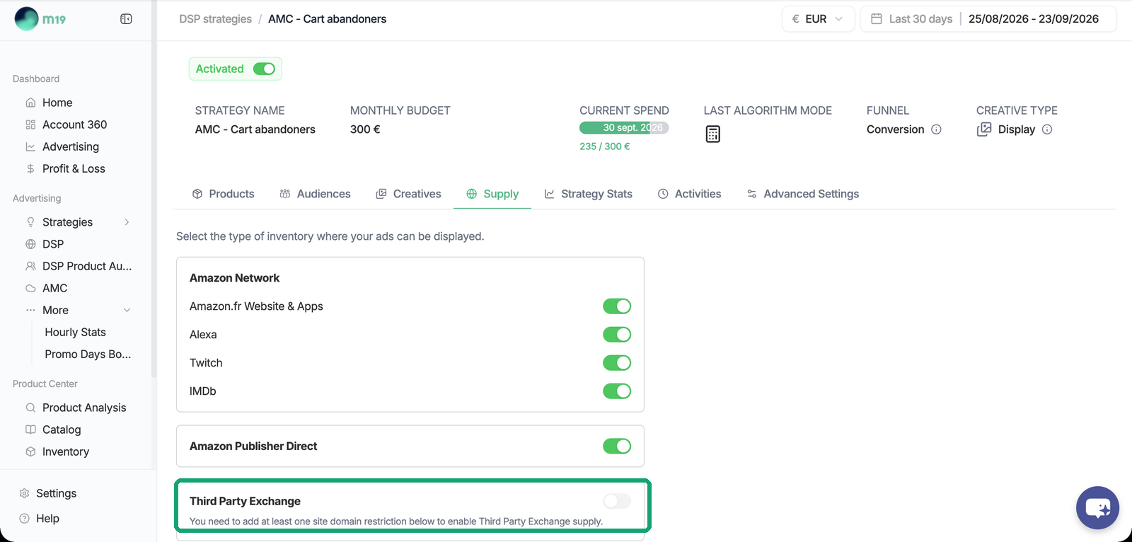
Task: Expand the Strategies submenu chevron
Action: pos(127,222)
